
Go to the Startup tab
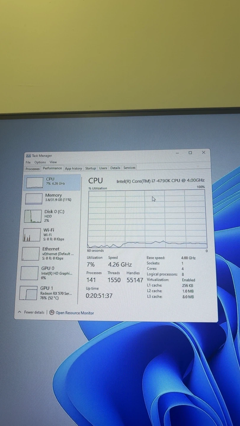pos(90,168)
